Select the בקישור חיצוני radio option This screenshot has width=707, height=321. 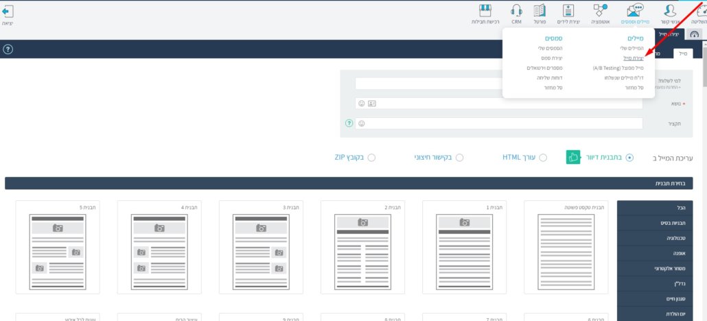[x=459, y=158]
